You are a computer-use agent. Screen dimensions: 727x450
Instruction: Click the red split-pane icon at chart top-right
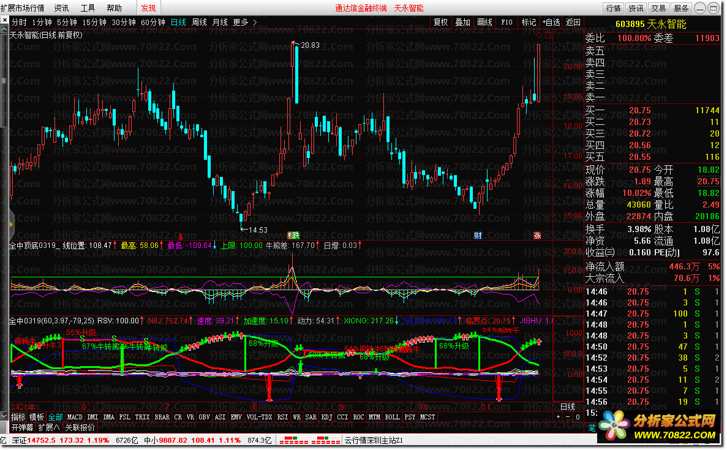[548, 36]
